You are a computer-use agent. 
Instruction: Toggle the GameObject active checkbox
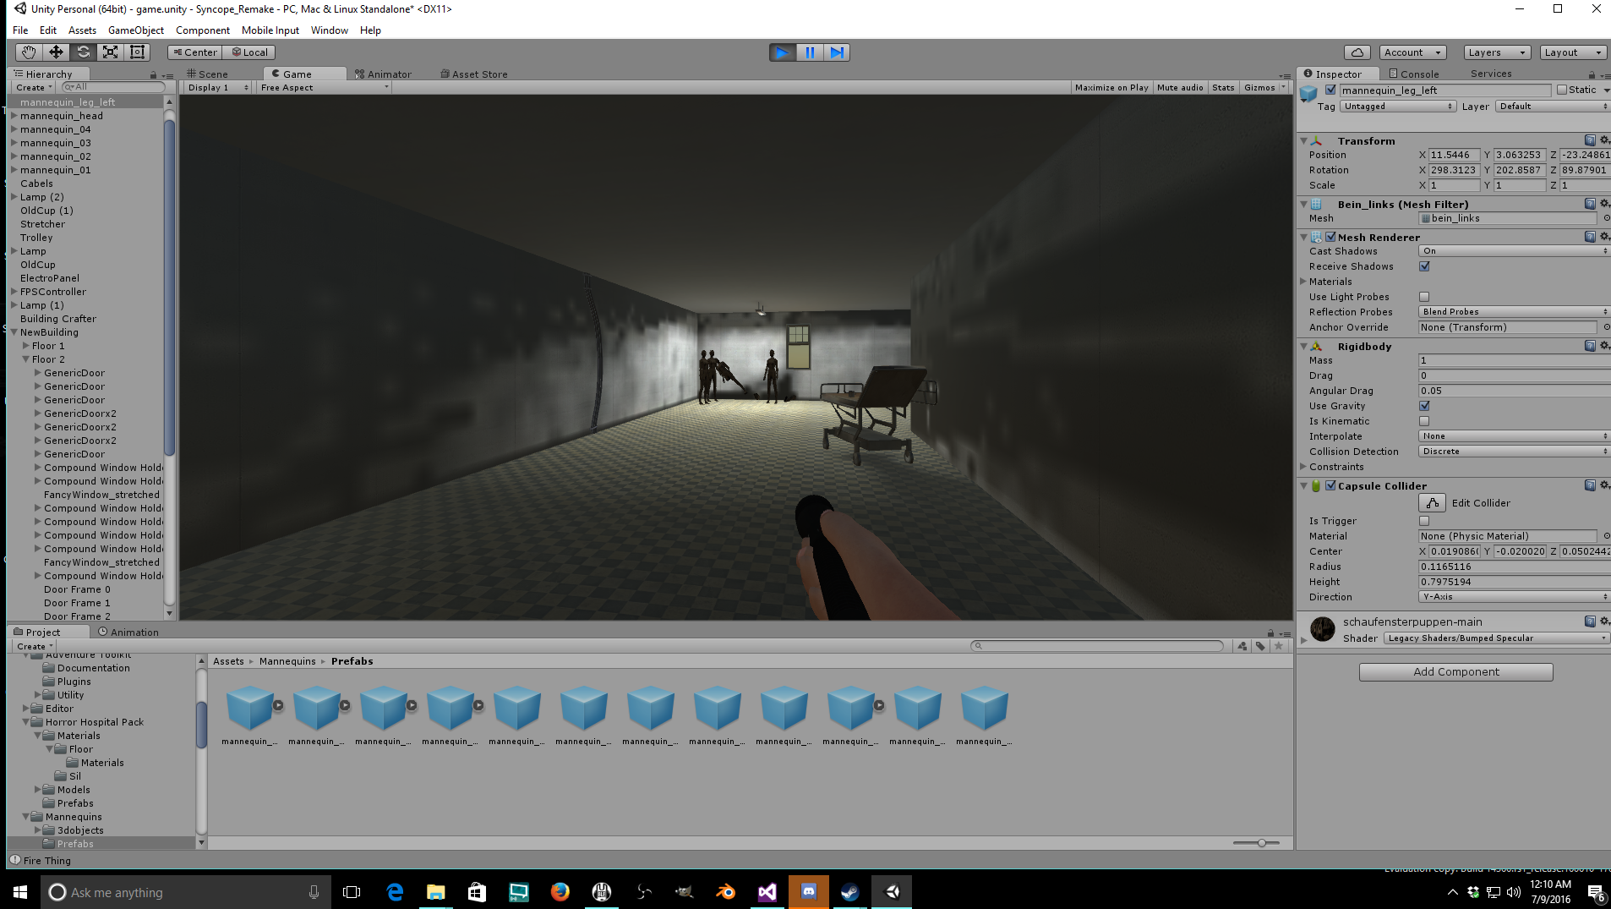(x=1330, y=90)
